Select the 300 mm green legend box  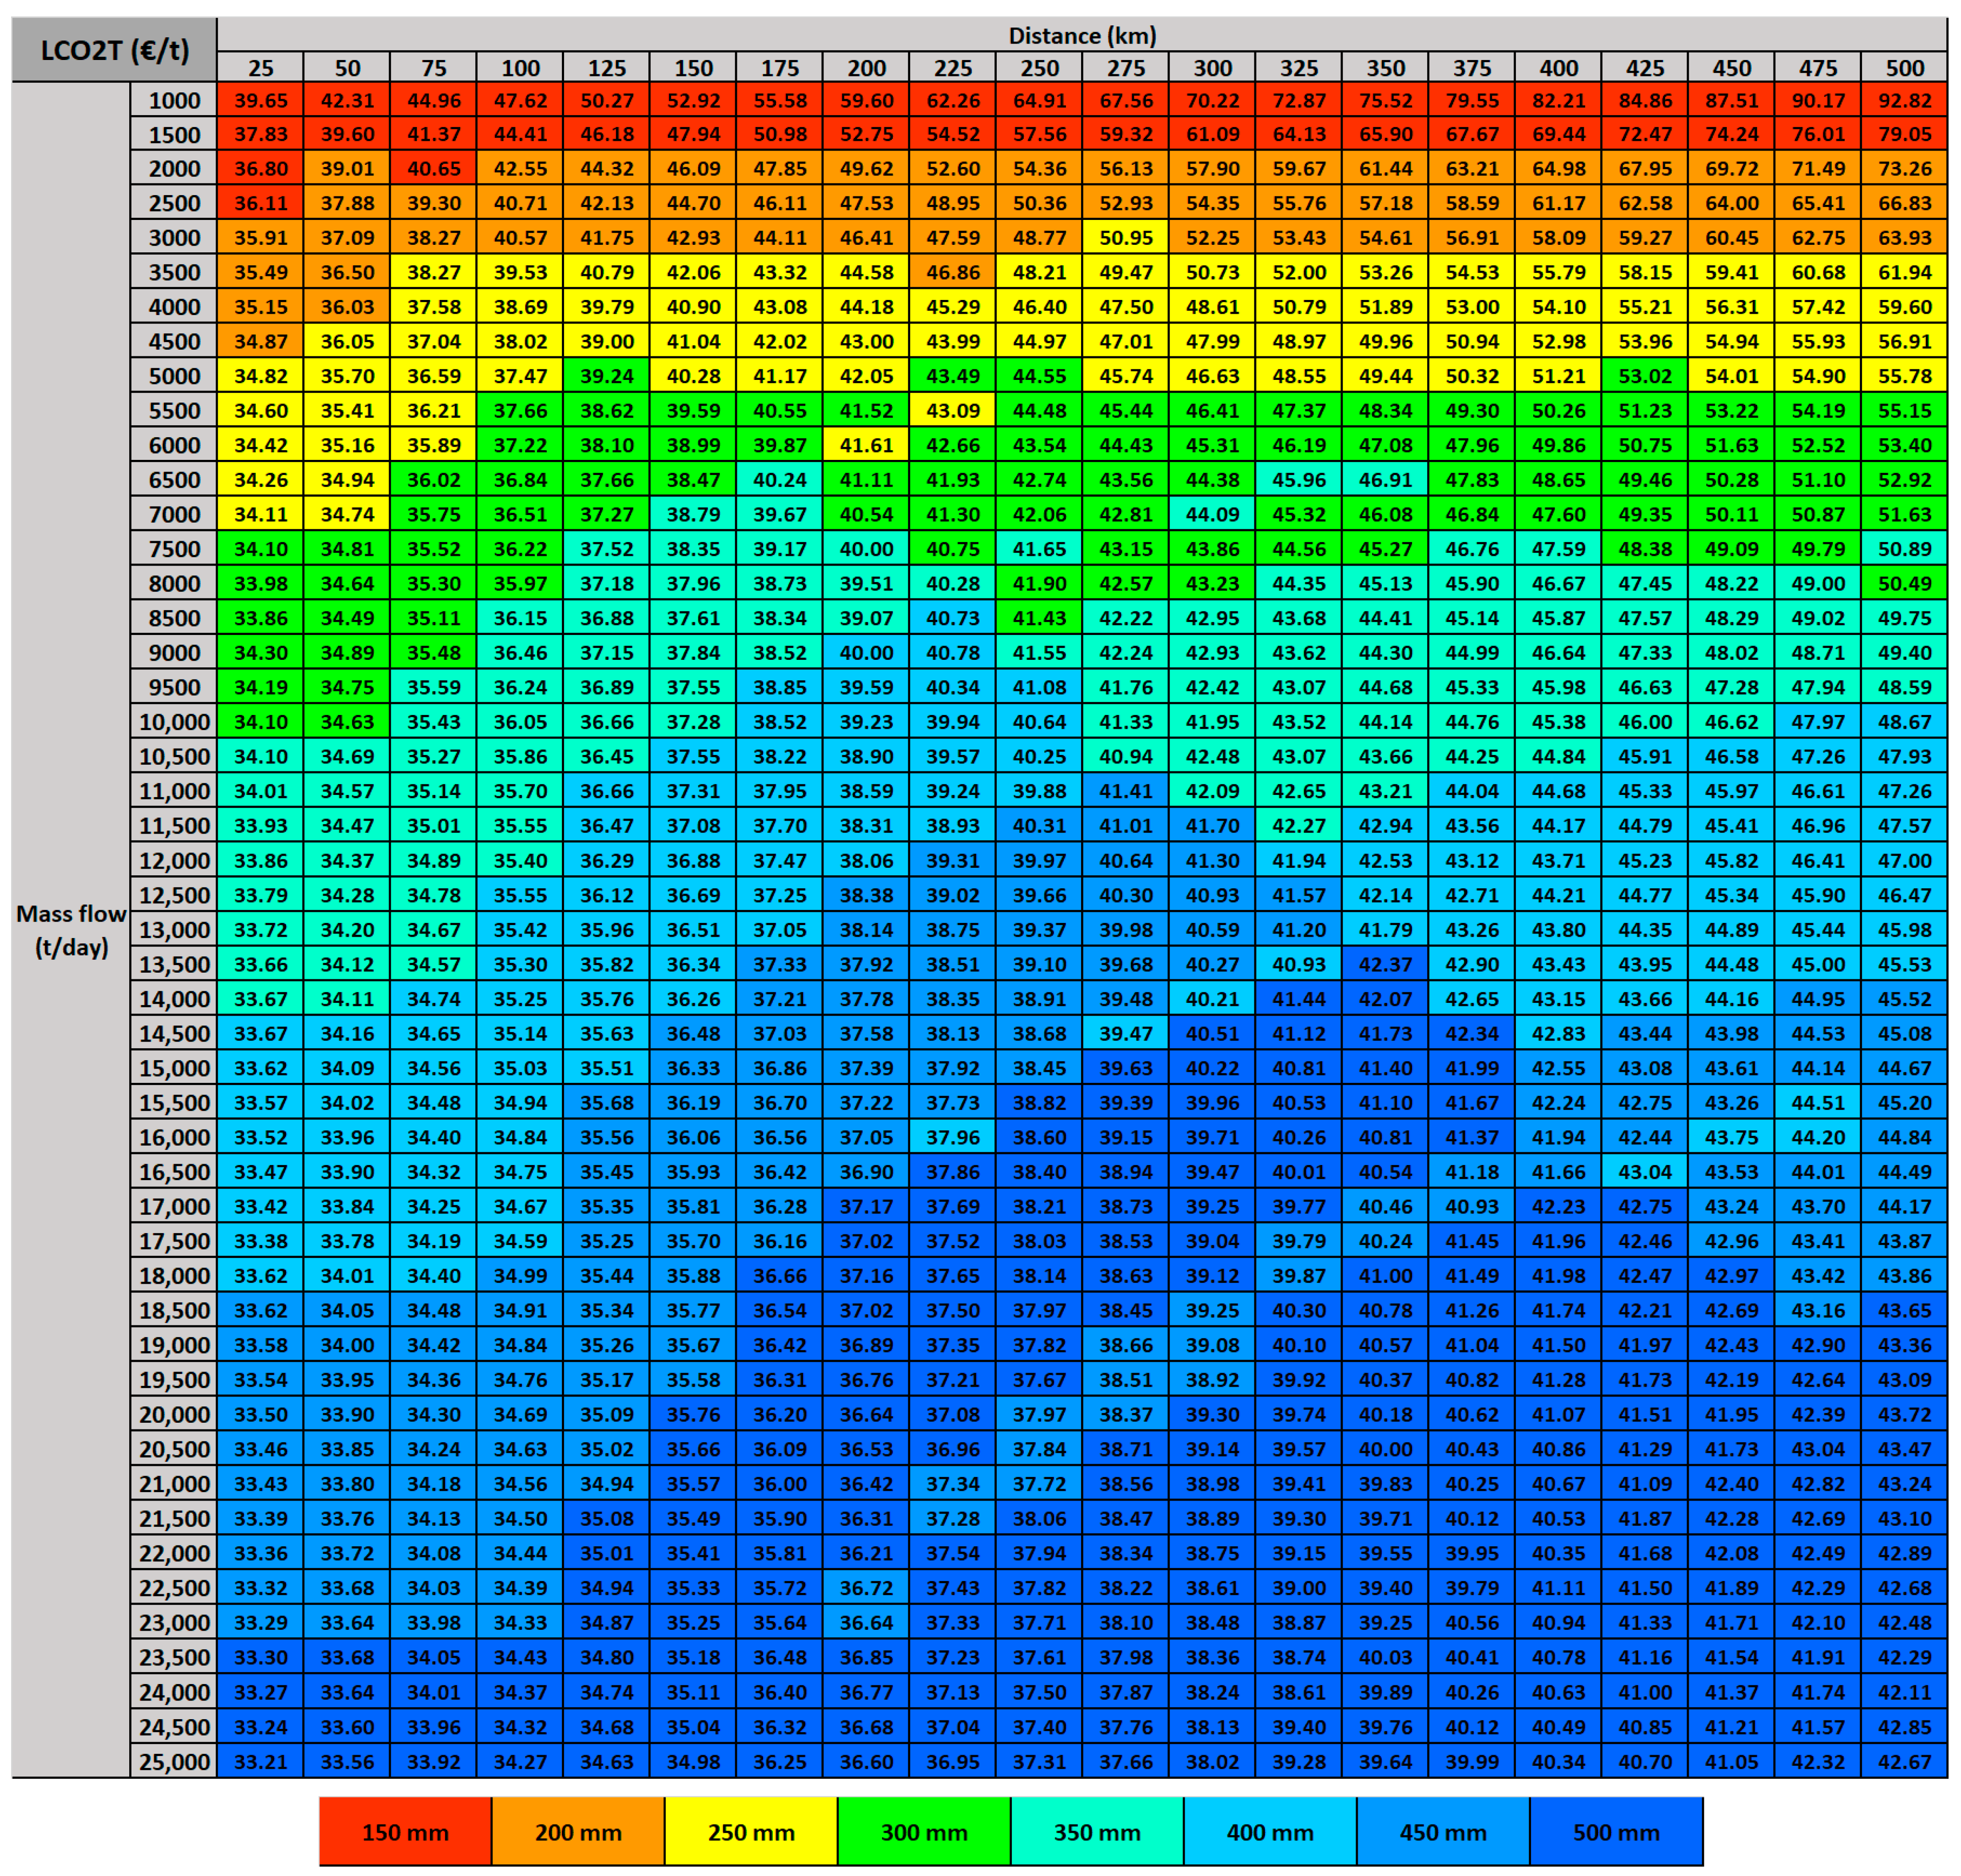point(923,1831)
